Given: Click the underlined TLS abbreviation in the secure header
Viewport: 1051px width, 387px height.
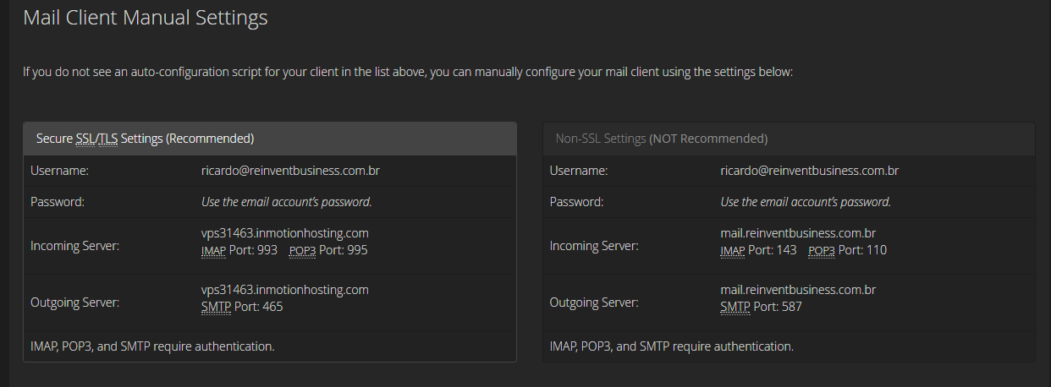Looking at the screenshot, I should 109,139.
